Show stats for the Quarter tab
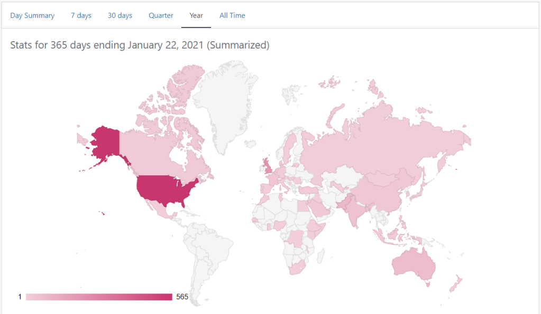The width and height of the screenshot is (541, 314). point(161,15)
